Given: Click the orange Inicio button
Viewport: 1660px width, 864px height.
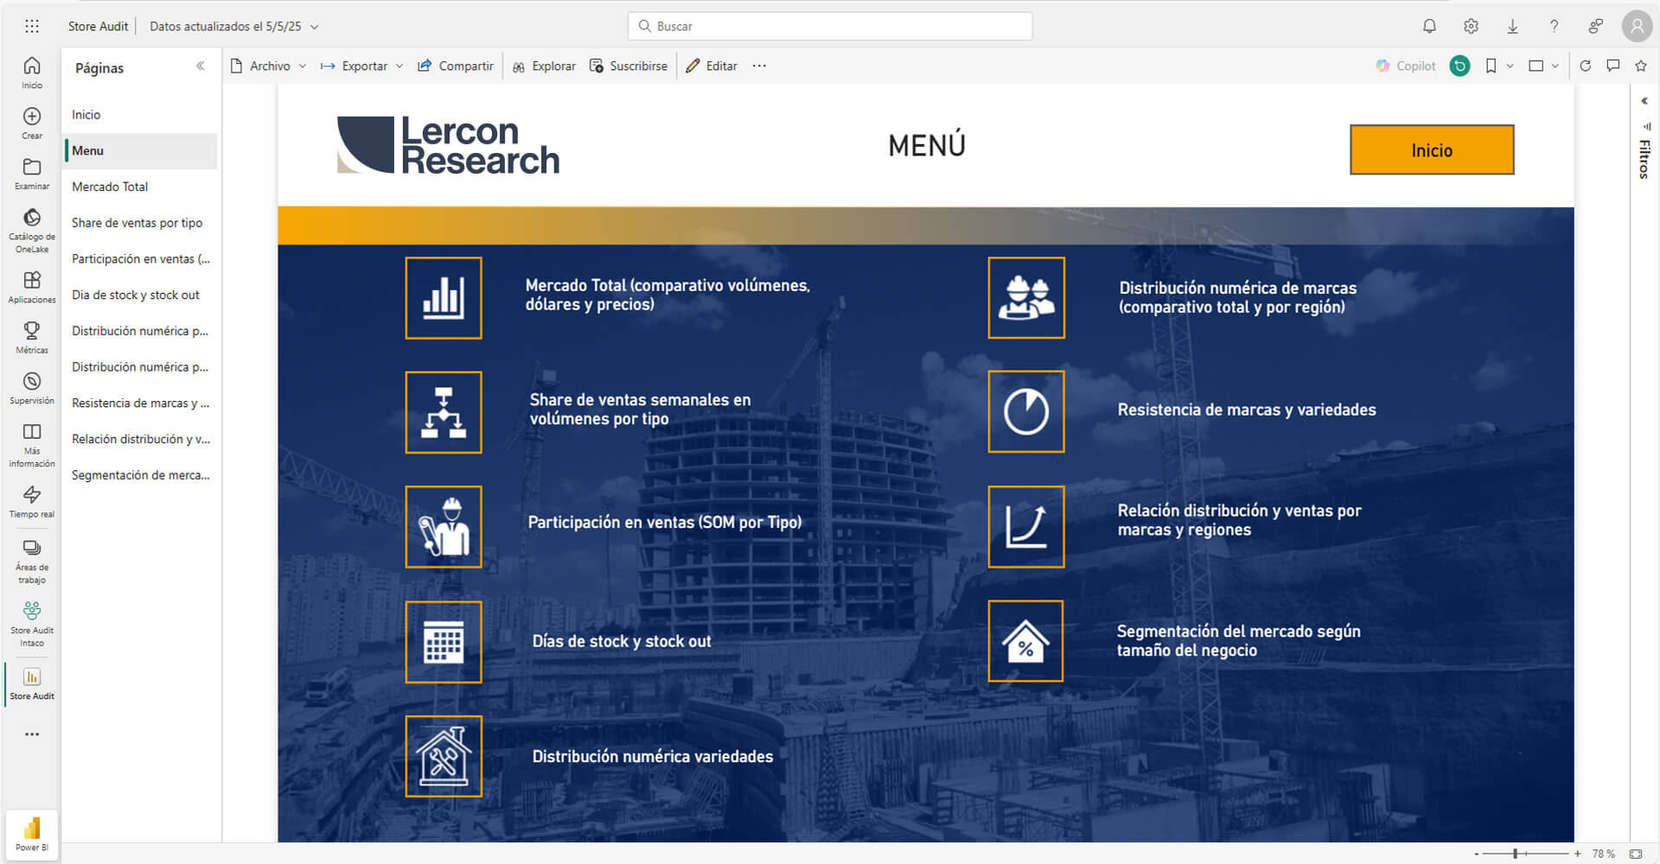Looking at the screenshot, I should 1432,150.
